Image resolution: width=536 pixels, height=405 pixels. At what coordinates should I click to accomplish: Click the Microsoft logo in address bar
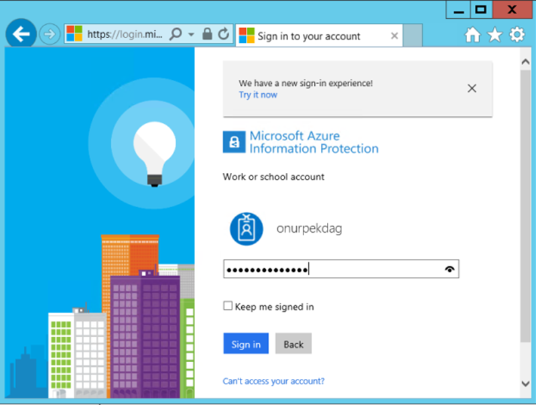[x=74, y=34]
